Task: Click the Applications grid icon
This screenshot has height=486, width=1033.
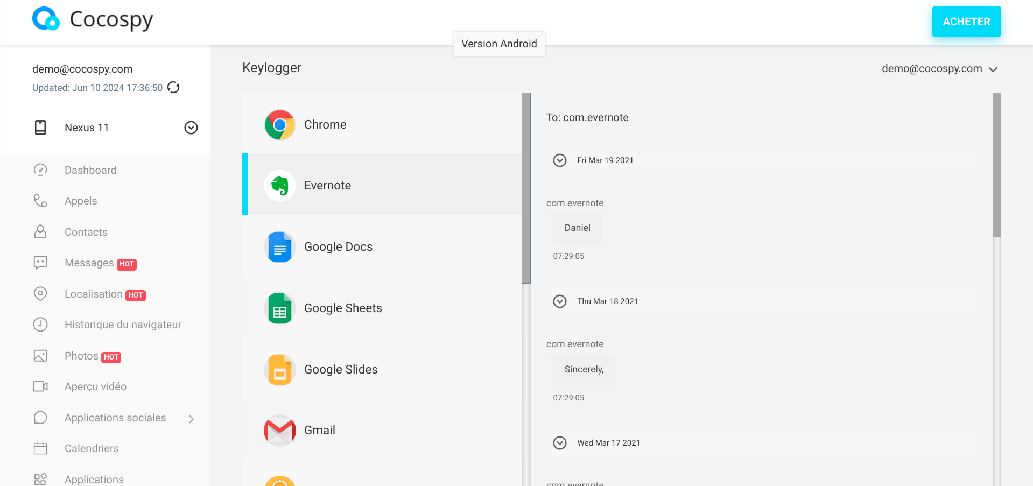Action: [40, 479]
